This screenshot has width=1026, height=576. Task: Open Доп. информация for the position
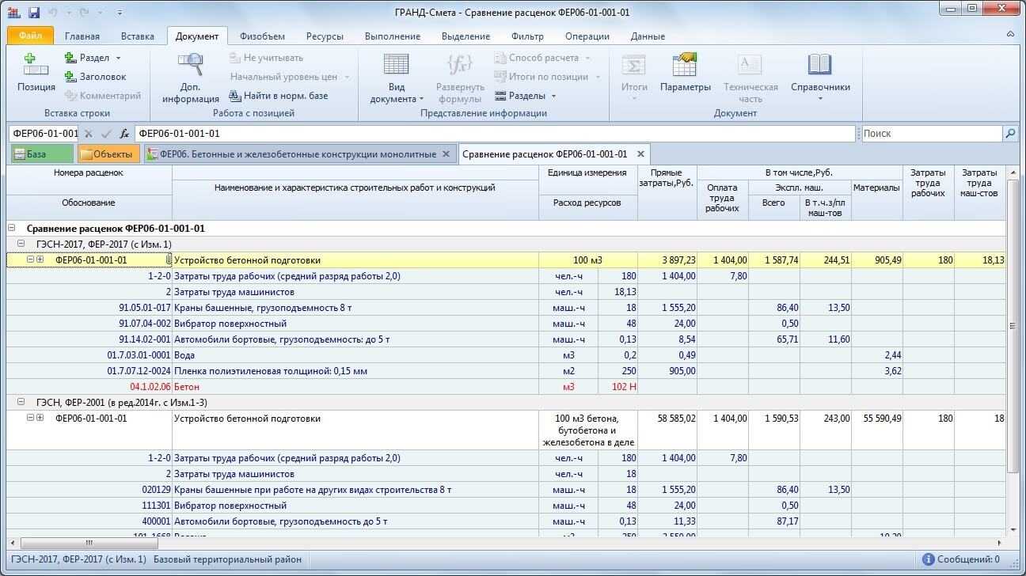click(191, 78)
